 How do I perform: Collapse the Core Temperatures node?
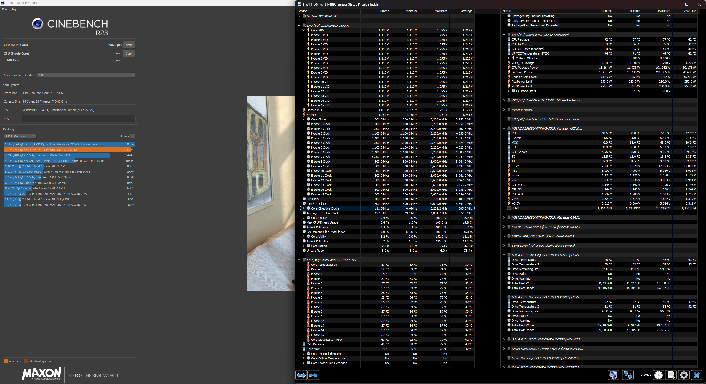point(303,265)
